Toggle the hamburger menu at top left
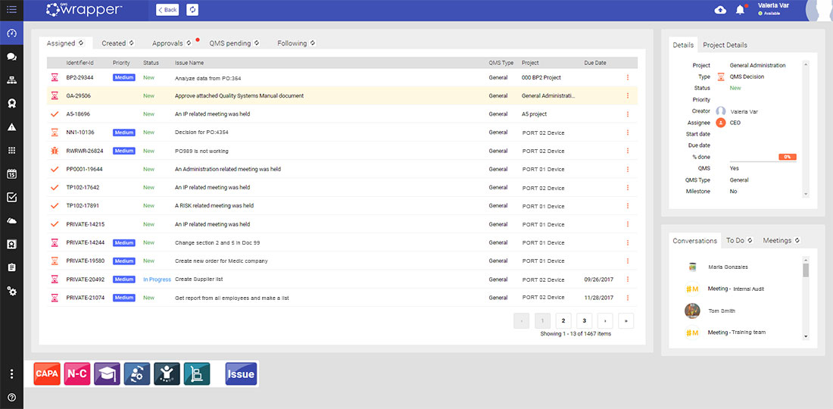 [x=11, y=10]
